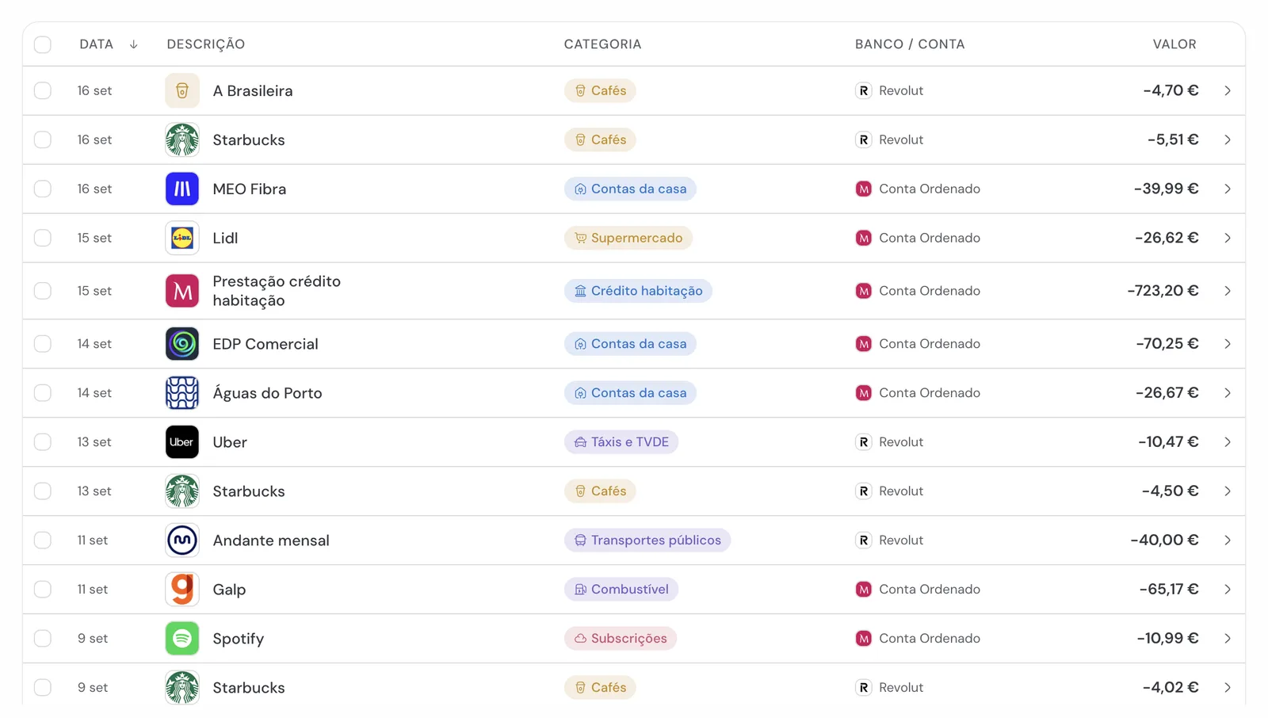Click the "EDP Comercial" description text

[x=265, y=344]
